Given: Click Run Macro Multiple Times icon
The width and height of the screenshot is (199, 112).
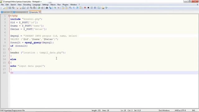Looking at the screenshot, I should 95,8.
